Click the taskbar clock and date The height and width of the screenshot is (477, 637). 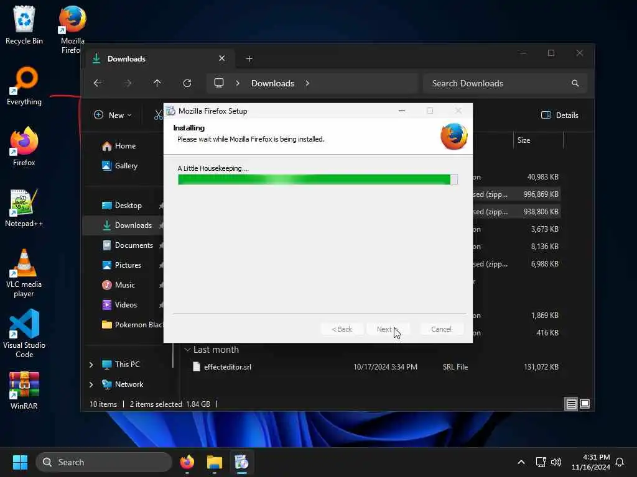(591, 462)
